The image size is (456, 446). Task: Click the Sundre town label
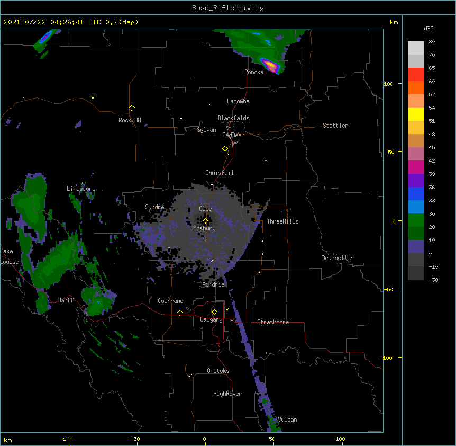click(154, 207)
